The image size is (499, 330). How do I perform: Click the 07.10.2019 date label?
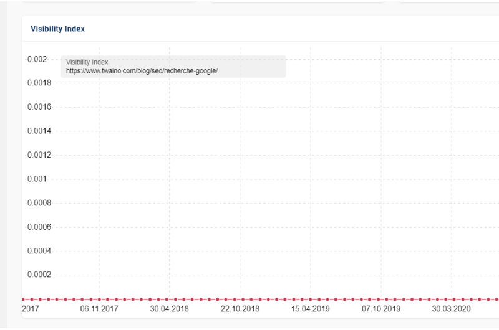click(381, 309)
